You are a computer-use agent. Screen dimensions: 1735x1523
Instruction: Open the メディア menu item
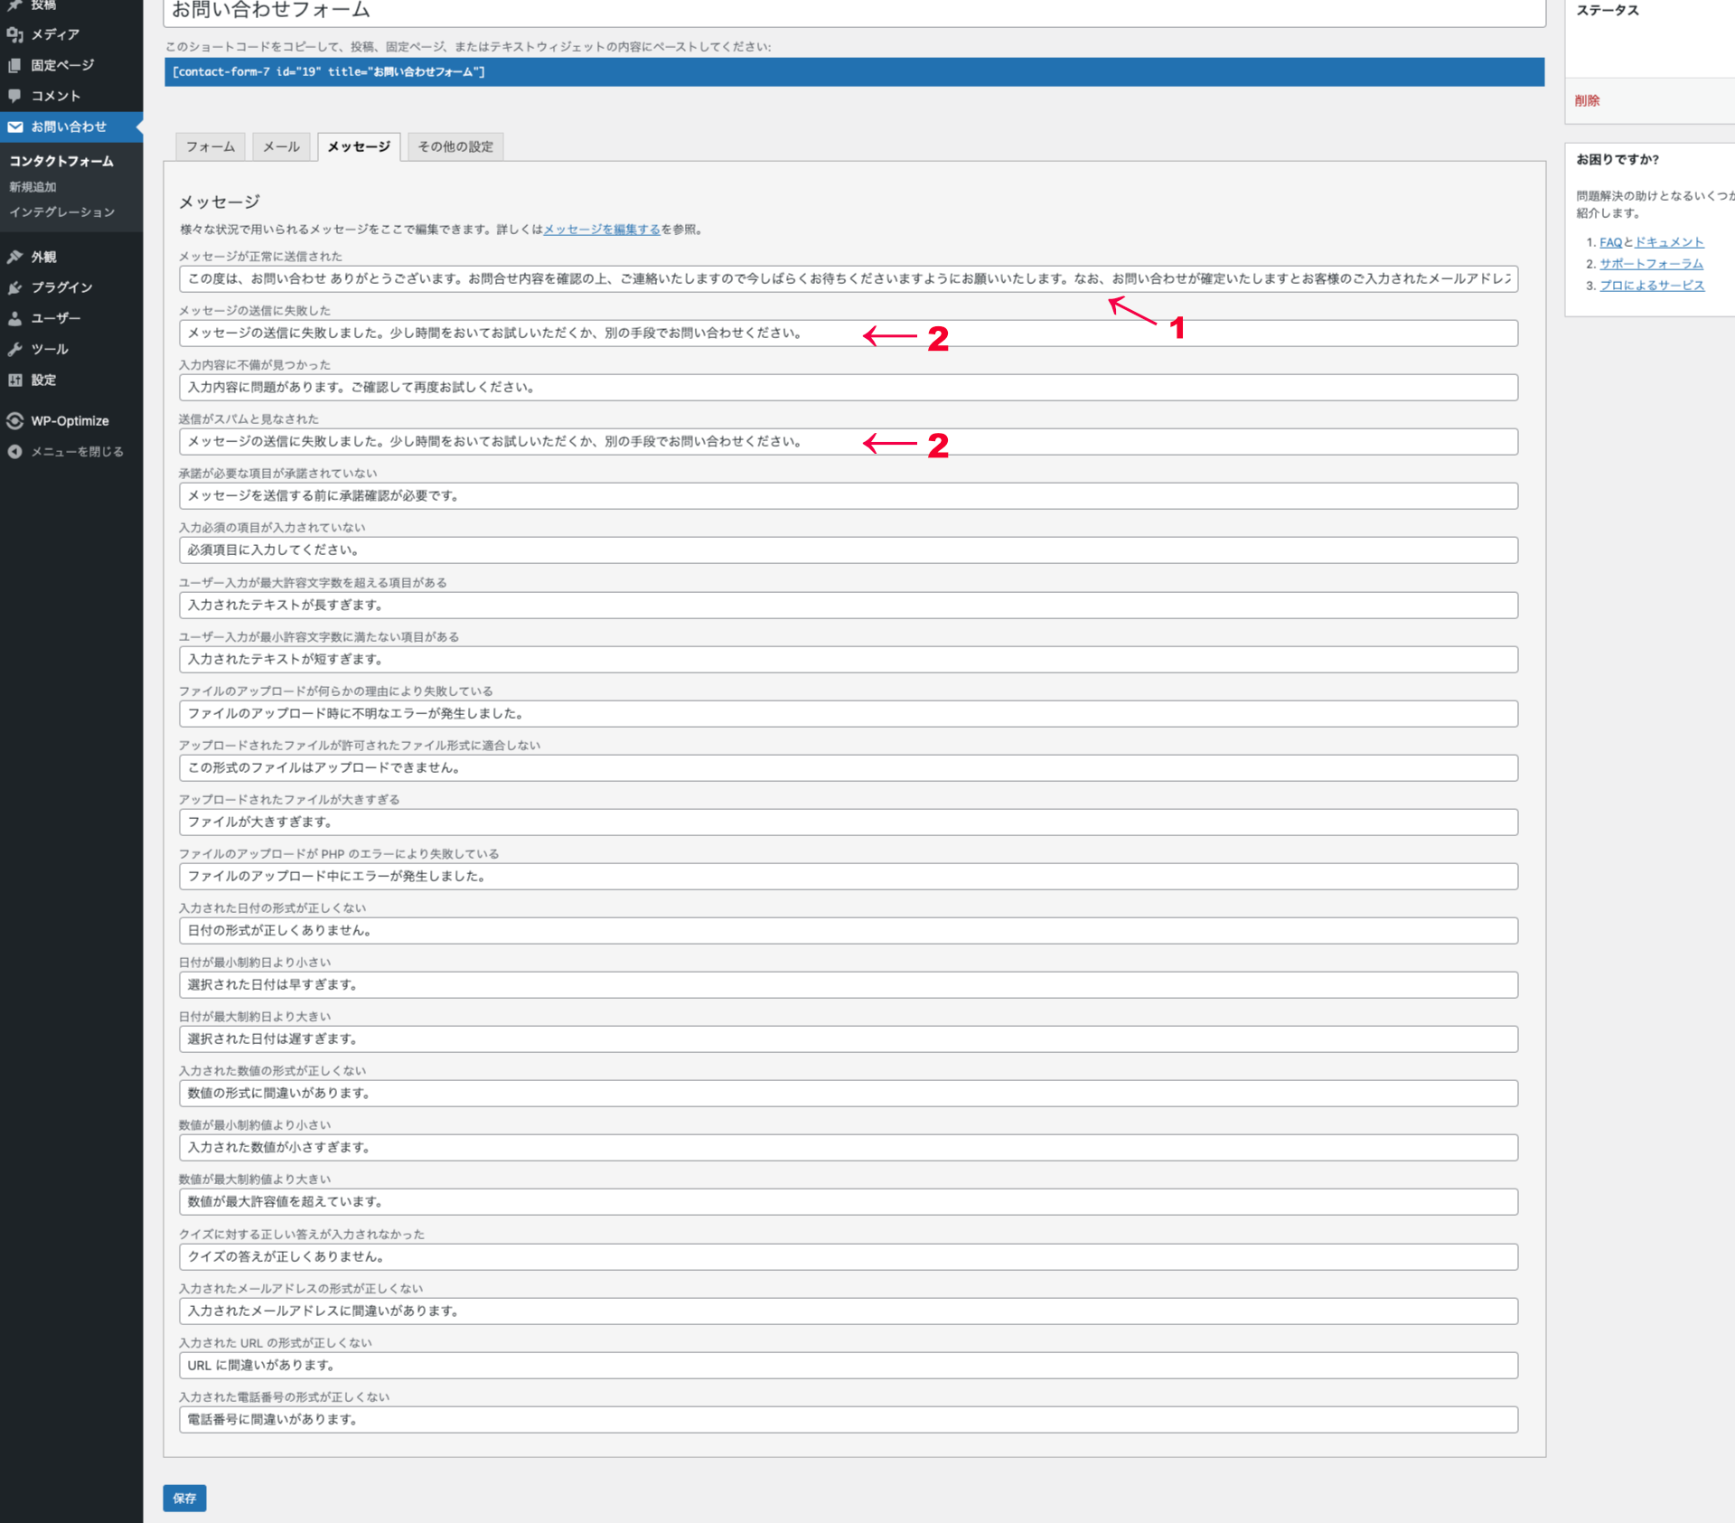pos(55,34)
